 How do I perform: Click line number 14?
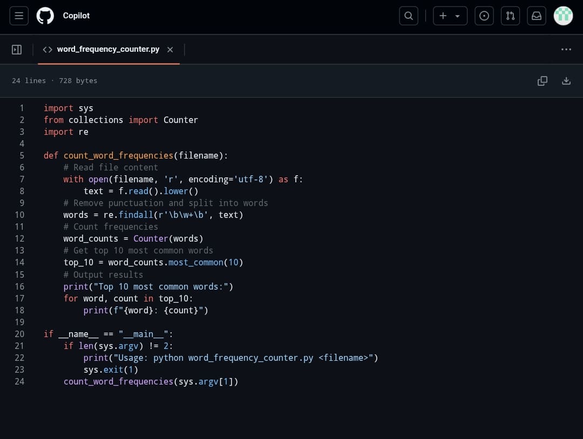(19, 263)
